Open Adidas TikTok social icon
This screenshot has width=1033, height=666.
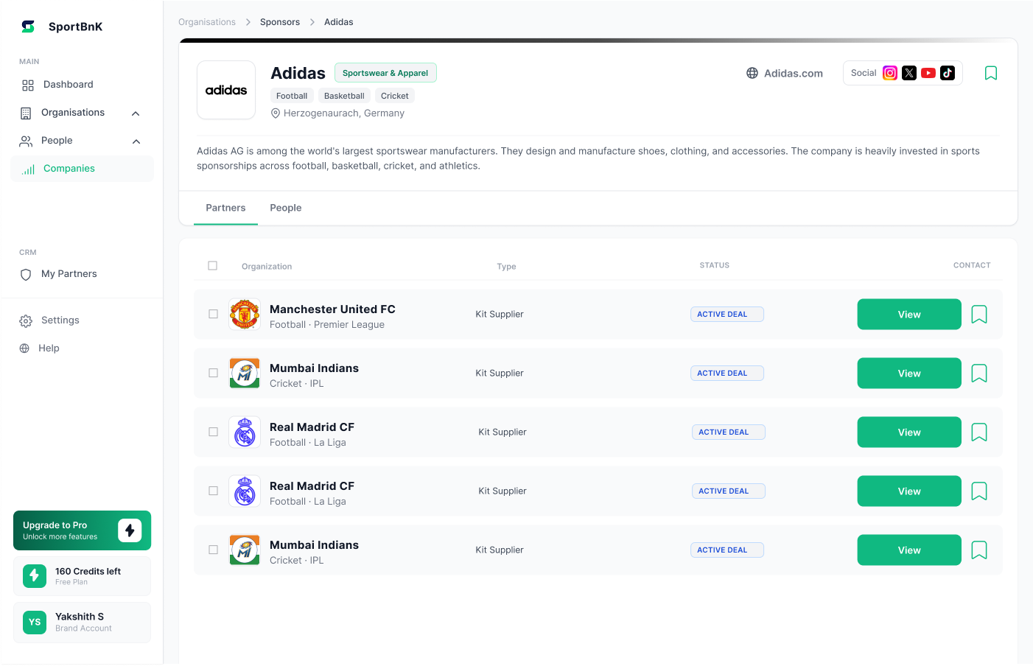948,73
